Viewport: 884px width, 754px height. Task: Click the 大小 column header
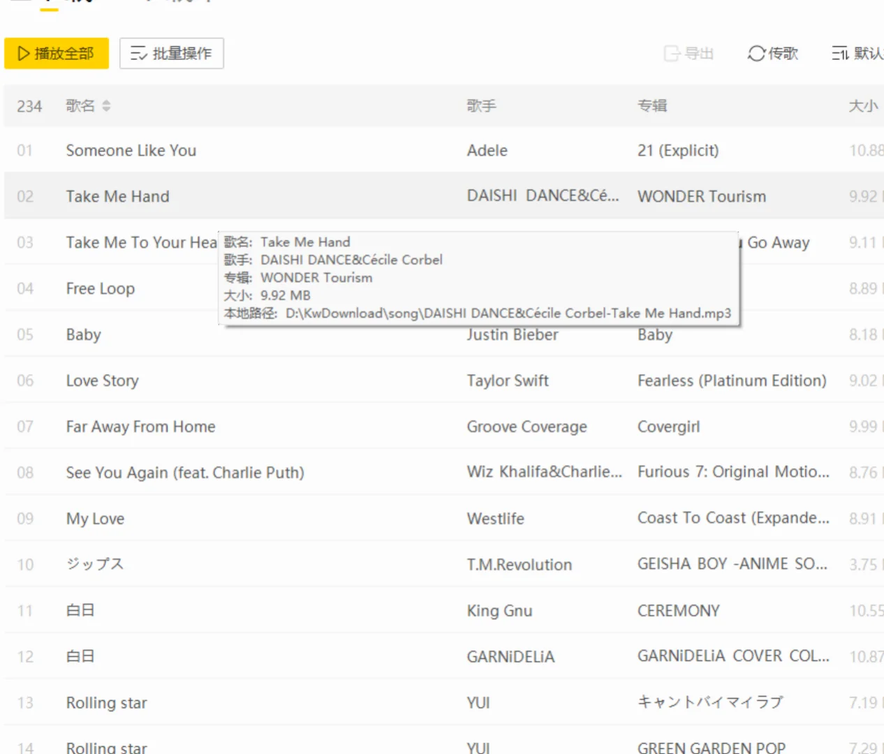point(863,106)
